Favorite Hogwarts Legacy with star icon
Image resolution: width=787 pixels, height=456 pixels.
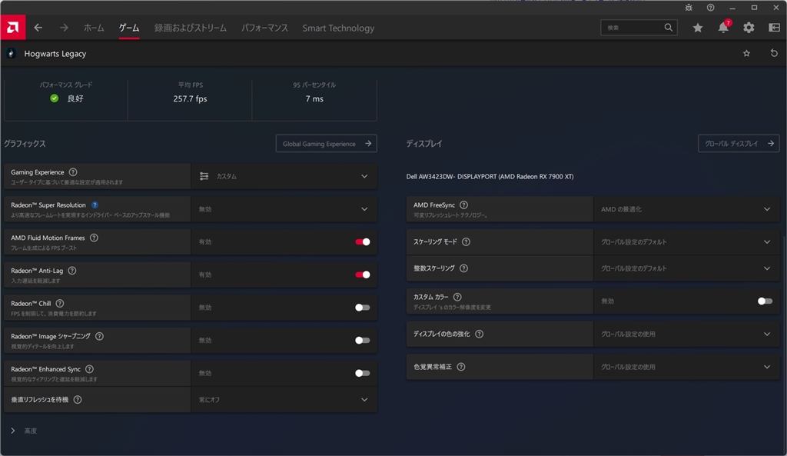[746, 53]
